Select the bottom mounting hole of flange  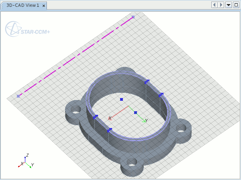point(131,163)
